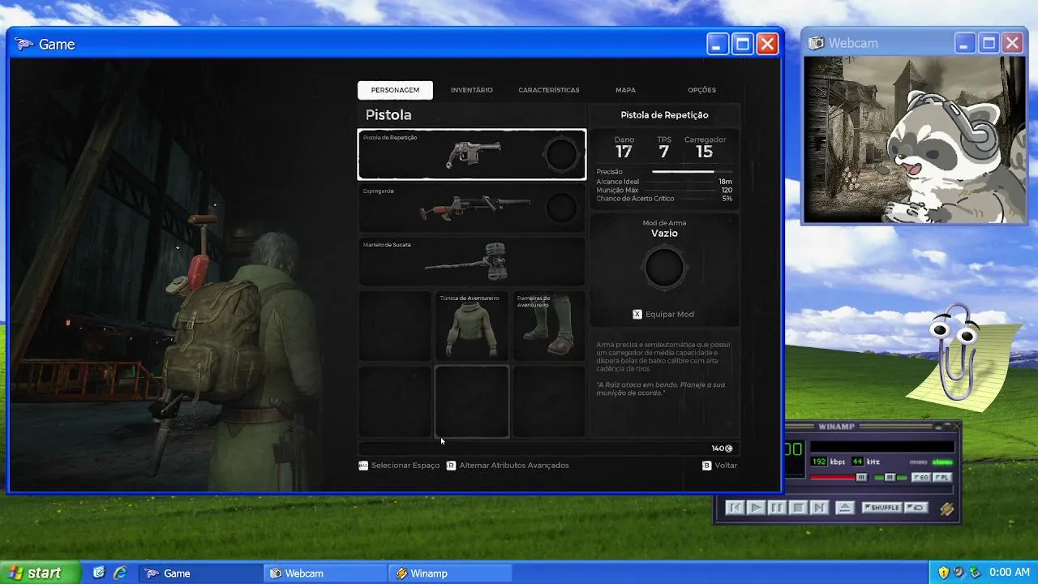This screenshot has height=584, width=1038.
Task: Click the Munição Máx 120 value
Action: [727, 190]
